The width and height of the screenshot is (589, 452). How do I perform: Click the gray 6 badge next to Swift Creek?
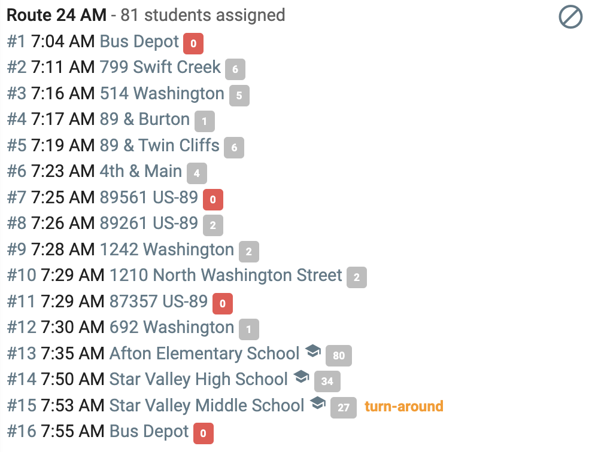(235, 69)
